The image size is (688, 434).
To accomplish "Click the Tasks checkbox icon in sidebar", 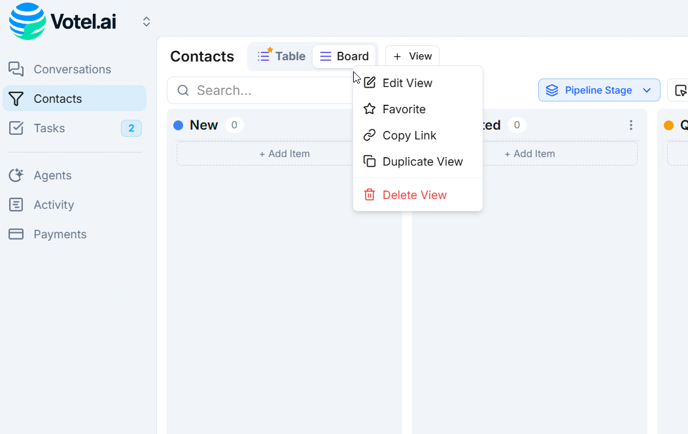I will (x=16, y=128).
